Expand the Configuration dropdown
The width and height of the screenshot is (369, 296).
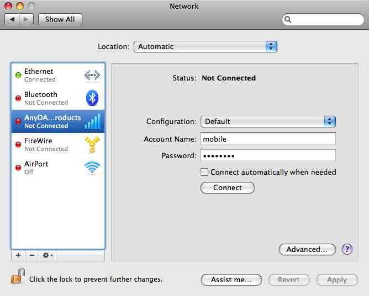pos(268,121)
